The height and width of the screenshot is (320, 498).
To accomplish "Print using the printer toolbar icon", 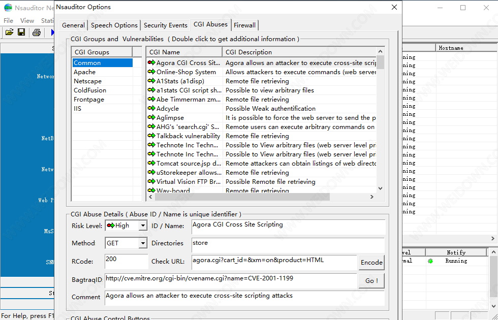I will [37, 32].
